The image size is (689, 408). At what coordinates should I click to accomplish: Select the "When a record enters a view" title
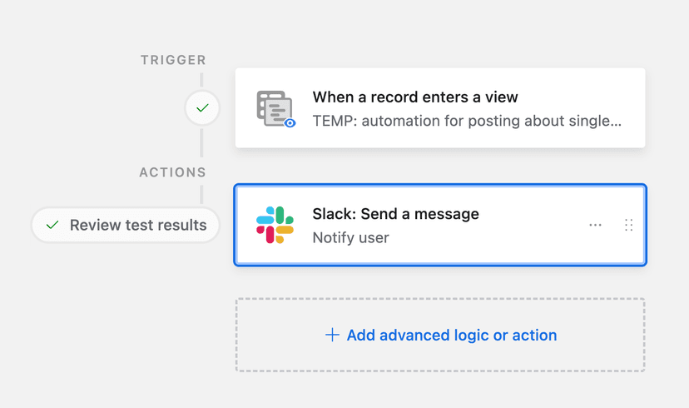pos(415,97)
